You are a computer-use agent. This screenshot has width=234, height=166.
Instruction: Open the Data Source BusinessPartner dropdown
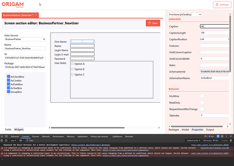pos(25,39)
